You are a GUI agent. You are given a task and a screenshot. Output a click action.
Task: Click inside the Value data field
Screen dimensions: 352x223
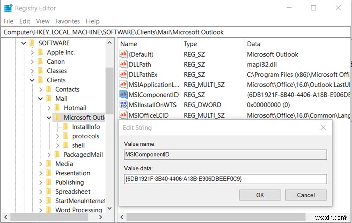click(x=225, y=179)
